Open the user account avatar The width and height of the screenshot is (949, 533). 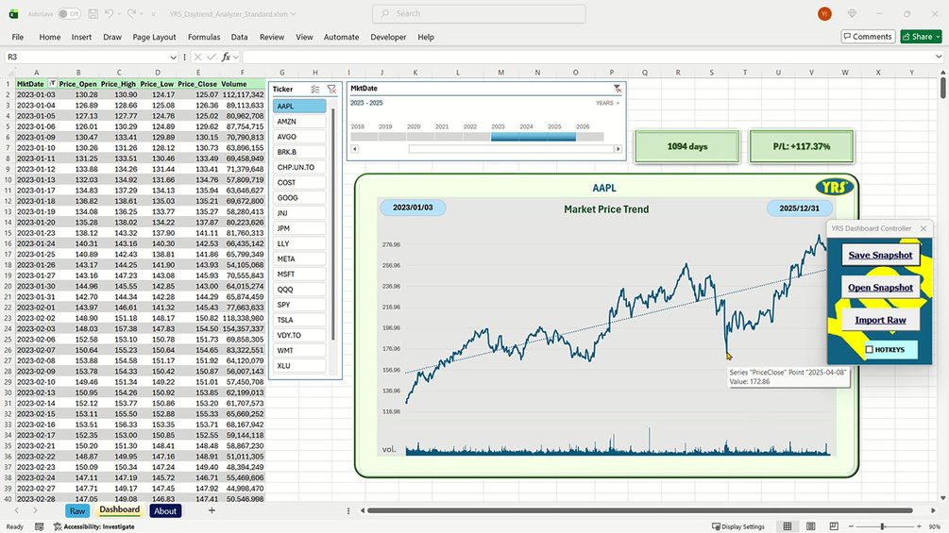point(824,13)
